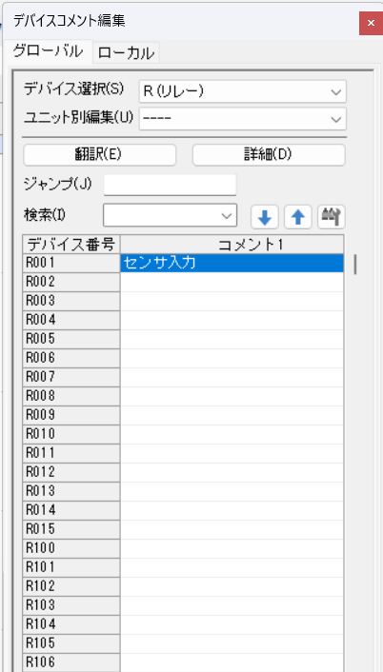Image resolution: width=383 pixels, height=672 pixels.
Task: Click the comment list scrollbar thumb
Action: click(355, 264)
